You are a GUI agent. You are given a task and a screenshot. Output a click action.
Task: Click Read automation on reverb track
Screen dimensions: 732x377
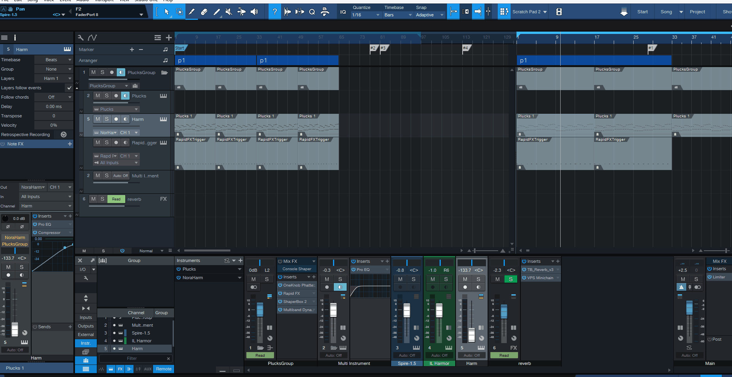pyautogui.click(x=116, y=199)
